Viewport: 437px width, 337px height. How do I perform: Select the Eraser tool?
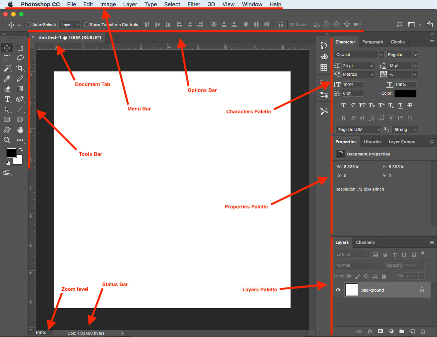[7, 89]
